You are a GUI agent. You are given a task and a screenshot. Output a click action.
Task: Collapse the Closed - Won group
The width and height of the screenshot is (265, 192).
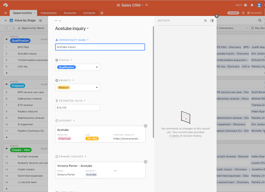[6, 149]
